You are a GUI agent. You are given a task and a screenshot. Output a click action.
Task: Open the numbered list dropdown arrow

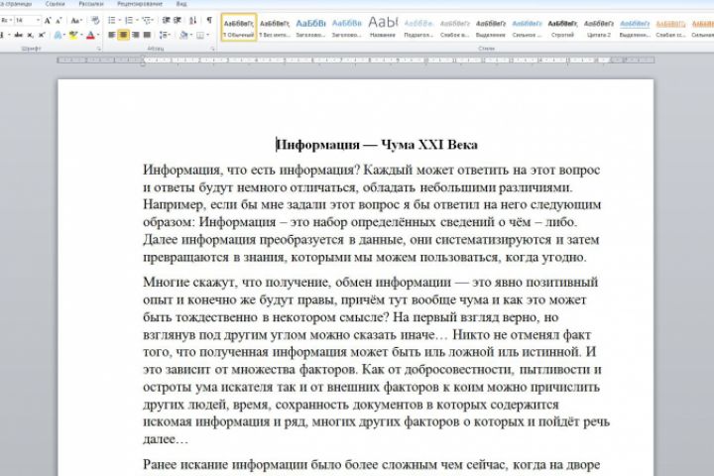(x=137, y=21)
